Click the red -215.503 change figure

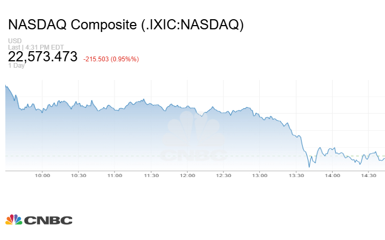(x=96, y=58)
